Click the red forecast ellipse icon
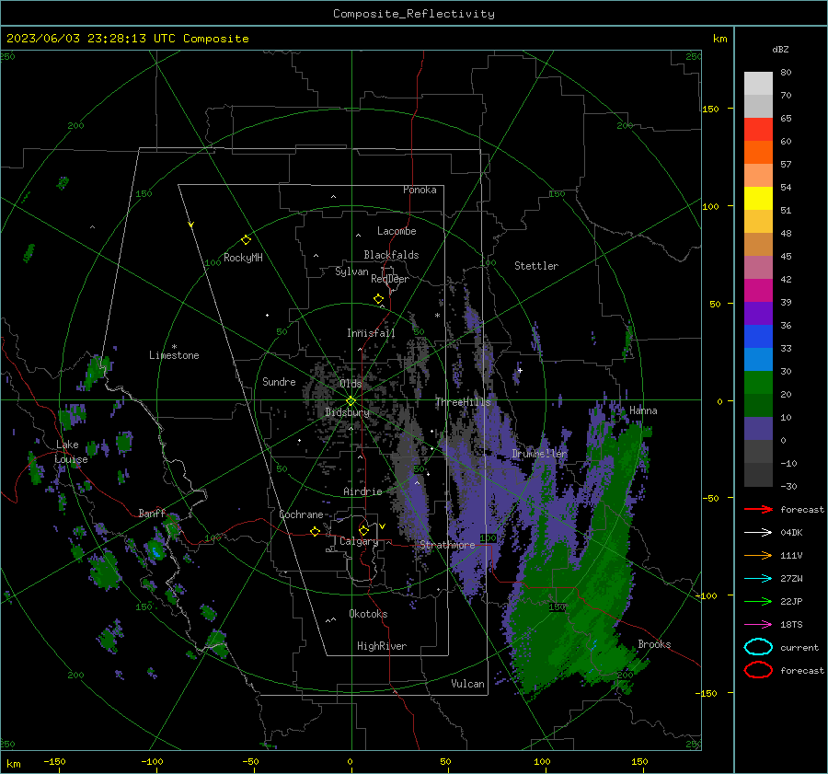828x774 pixels. click(x=758, y=670)
